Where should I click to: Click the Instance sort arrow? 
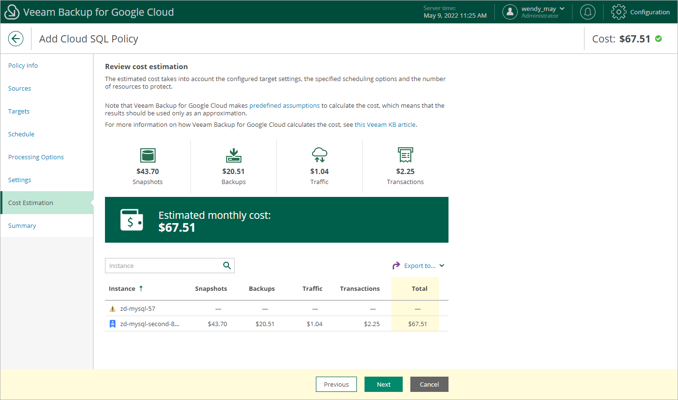tap(141, 288)
